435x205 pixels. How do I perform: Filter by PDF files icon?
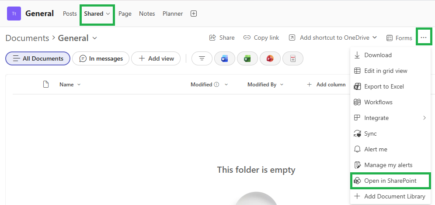point(292,58)
